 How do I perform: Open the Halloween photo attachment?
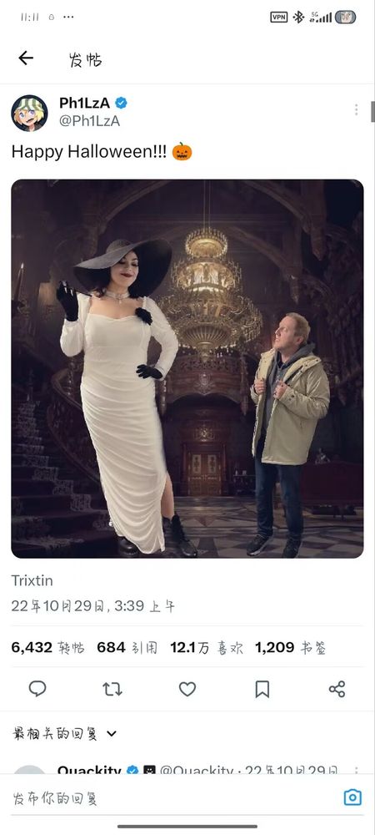tap(187, 368)
